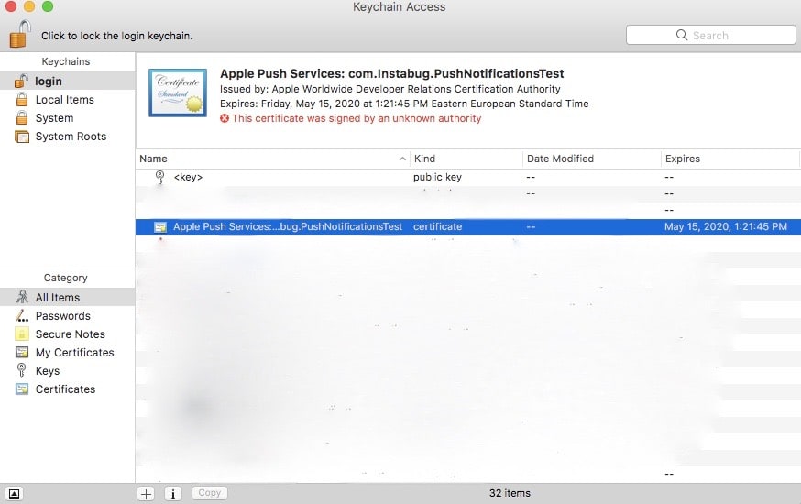Open item info with the i button
The width and height of the screenshot is (801, 504).
point(173,493)
